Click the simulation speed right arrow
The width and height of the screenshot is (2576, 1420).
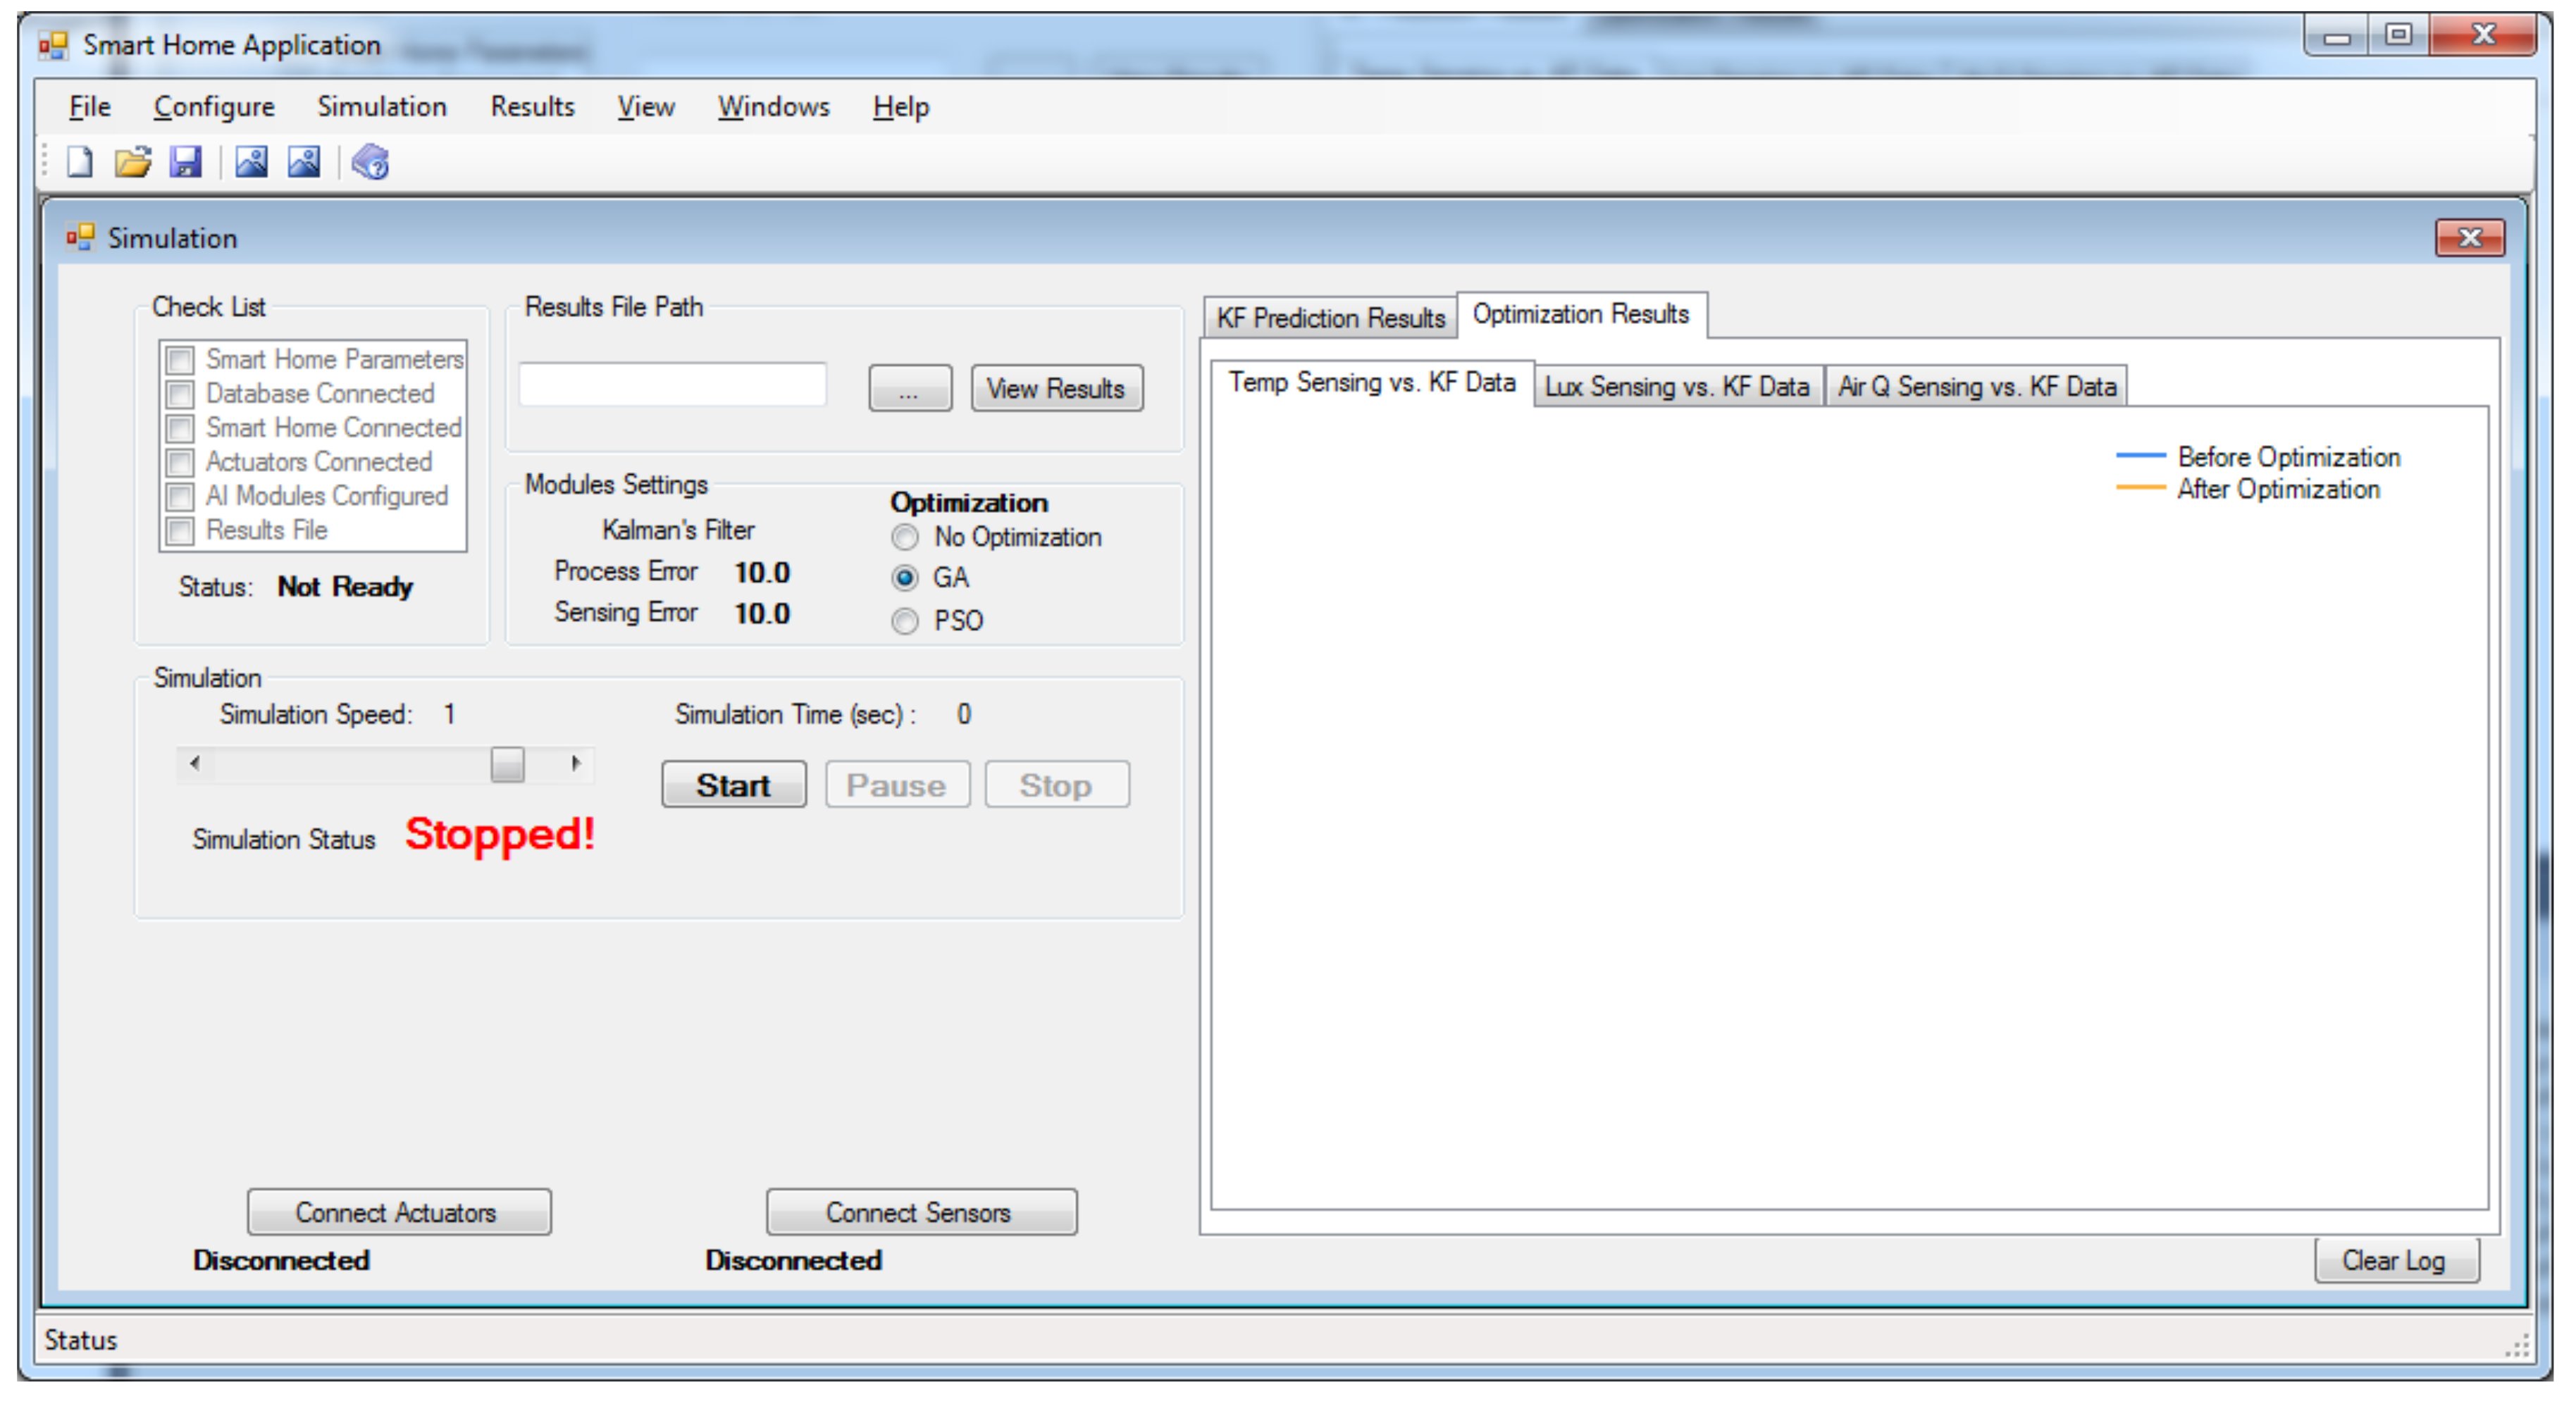coord(576,764)
